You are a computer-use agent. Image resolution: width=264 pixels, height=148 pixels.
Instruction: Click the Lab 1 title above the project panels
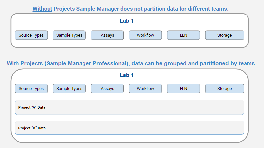pyautogui.click(x=127, y=75)
